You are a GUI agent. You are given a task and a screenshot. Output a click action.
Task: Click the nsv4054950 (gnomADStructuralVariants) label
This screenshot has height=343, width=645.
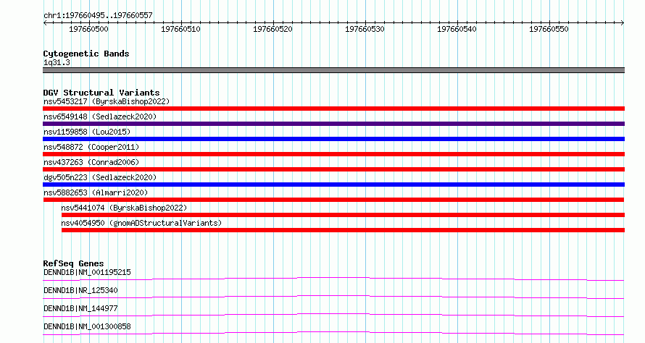pyautogui.click(x=141, y=223)
